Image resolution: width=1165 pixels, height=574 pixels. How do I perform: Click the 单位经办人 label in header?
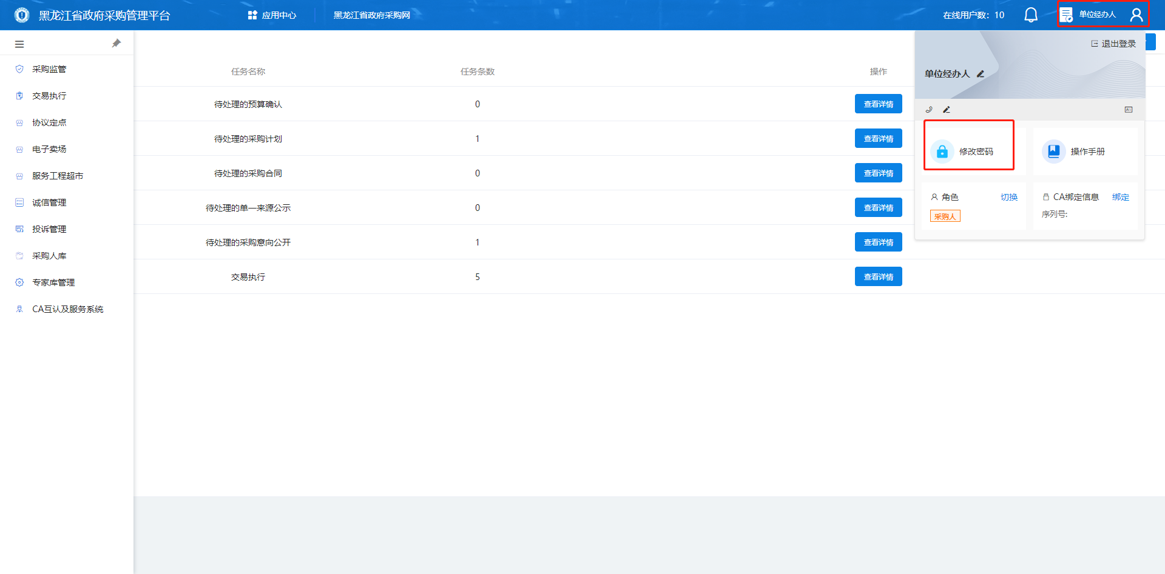[x=1097, y=15]
